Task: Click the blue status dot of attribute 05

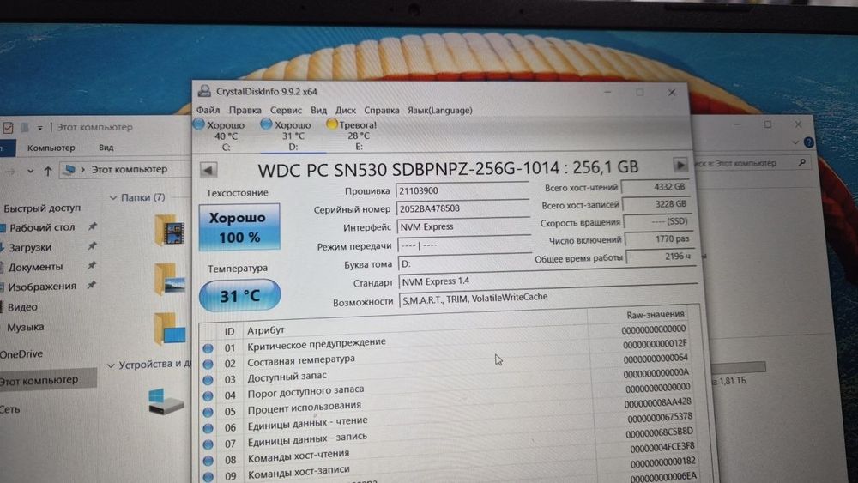Action: point(208,412)
